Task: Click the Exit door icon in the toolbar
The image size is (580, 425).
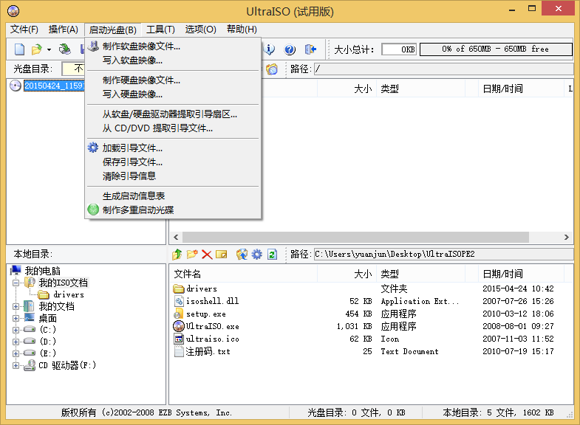Action: [310, 49]
